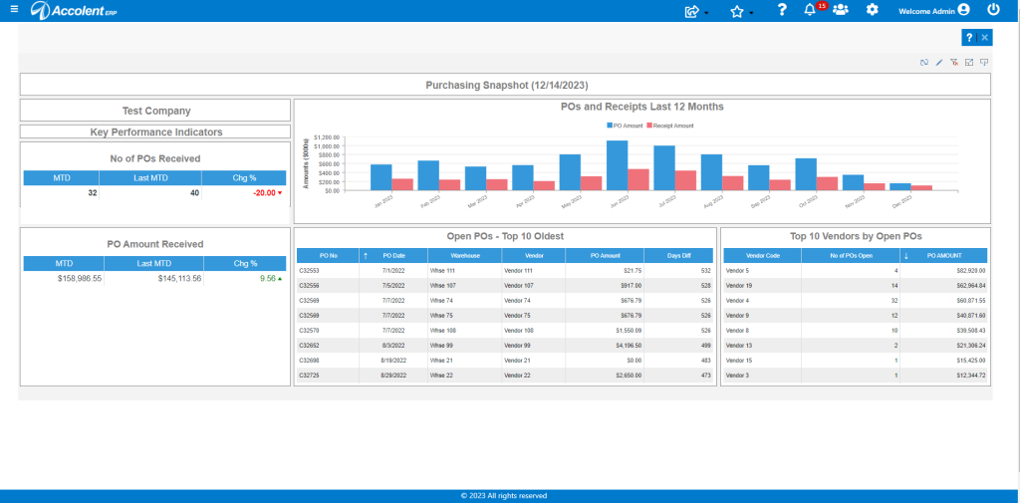Open the settings gear

click(873, 10)
